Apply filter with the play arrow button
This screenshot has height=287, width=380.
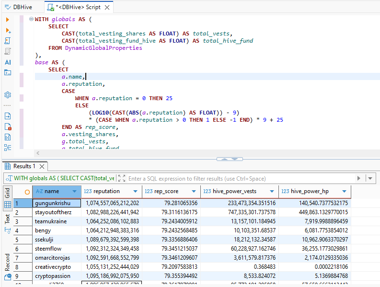click(x=359, y=178)
